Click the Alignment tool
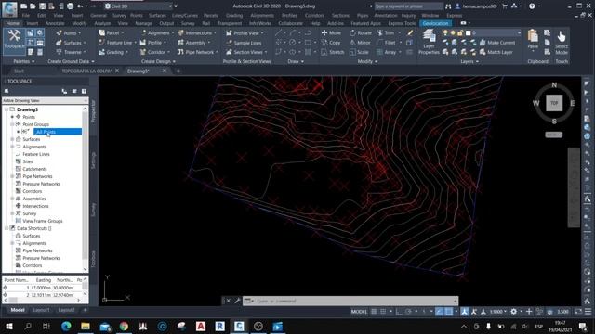Image resolution: width=595 pixels, height=334 pixels. (156, 33)
